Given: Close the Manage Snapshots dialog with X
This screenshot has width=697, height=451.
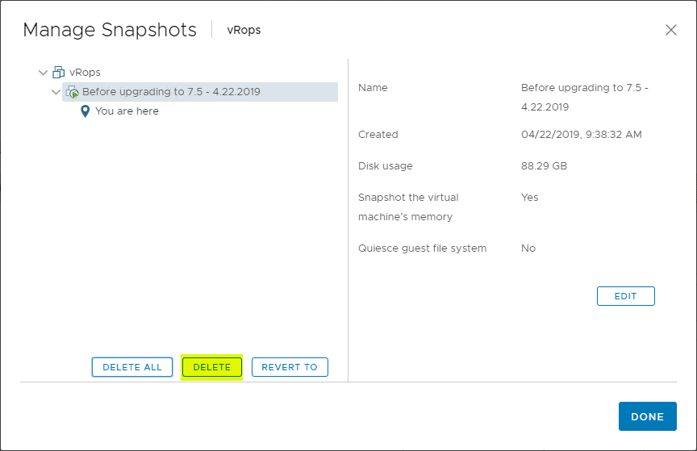Looking at the screenshot, I should [x=670, y=30].
